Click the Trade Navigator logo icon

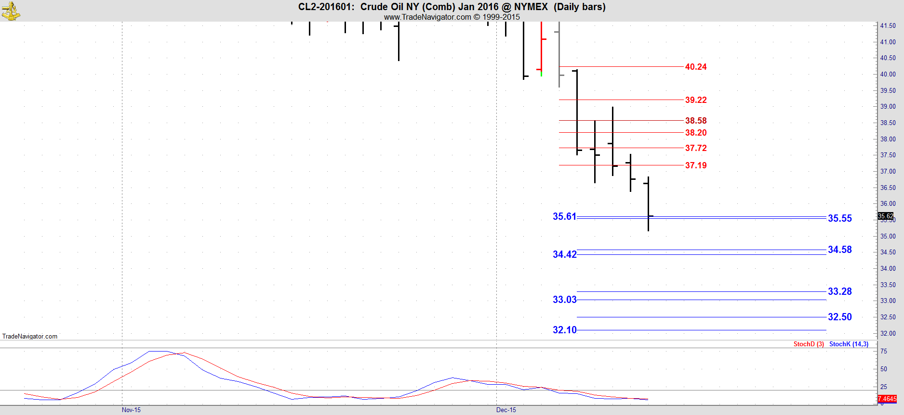(x=11, y=11)
